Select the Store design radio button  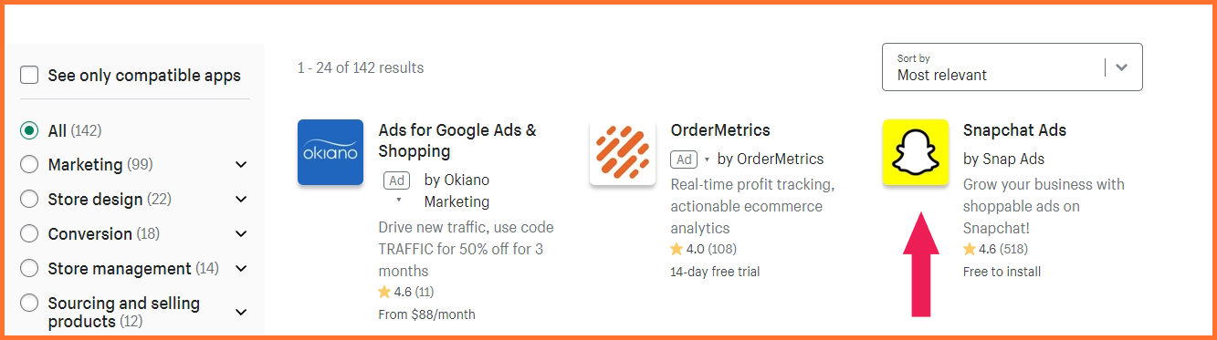(29, 200)
